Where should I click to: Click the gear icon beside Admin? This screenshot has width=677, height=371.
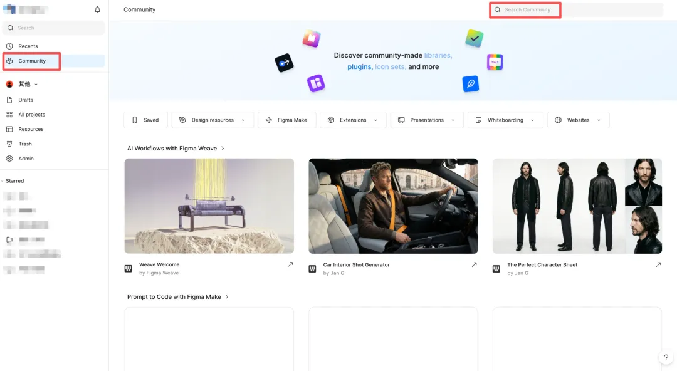click(x=9, y=159)
